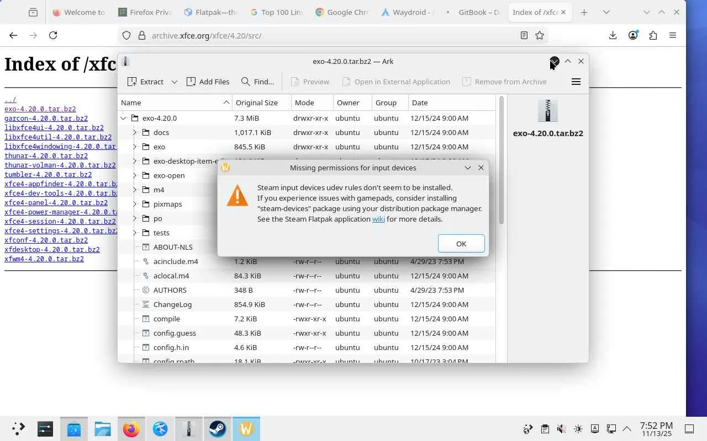Open Dolphin file manager from taskbar
Screen dimensions: 707x441
103,428
